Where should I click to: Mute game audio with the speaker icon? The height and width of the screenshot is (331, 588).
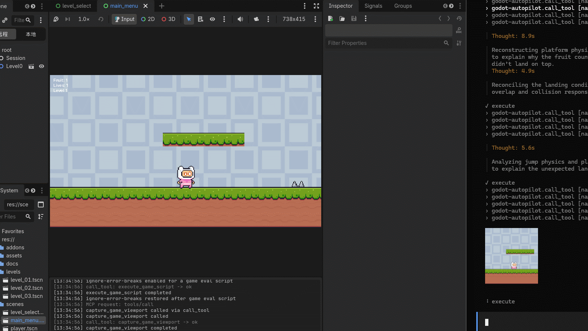tap(240, 19)
